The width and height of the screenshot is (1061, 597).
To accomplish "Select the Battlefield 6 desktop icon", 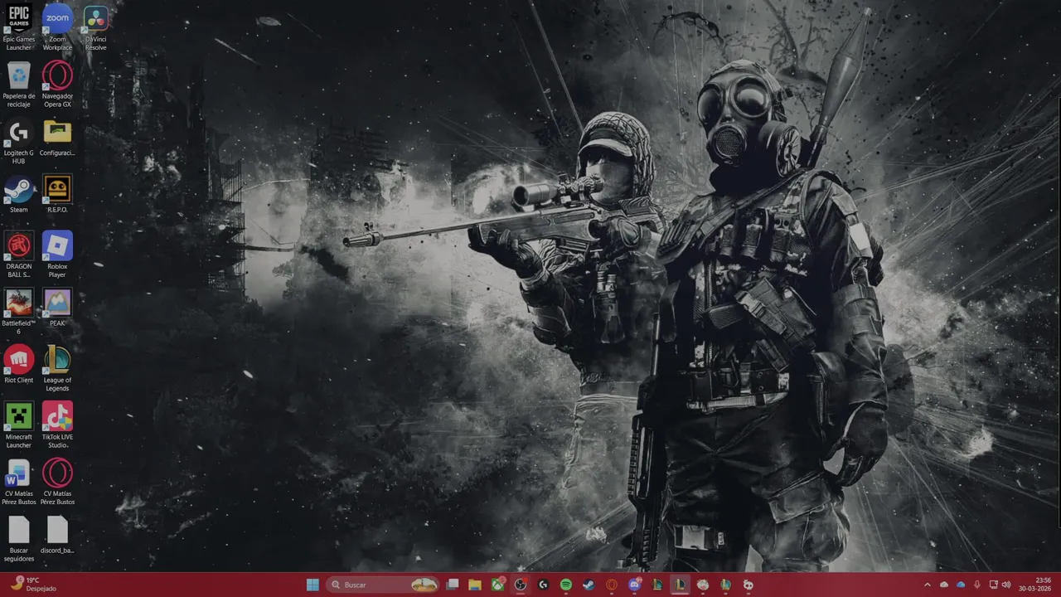I will click(x=18, y=312).
